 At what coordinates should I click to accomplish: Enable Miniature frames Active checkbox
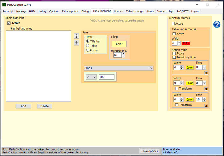point(173,24)
